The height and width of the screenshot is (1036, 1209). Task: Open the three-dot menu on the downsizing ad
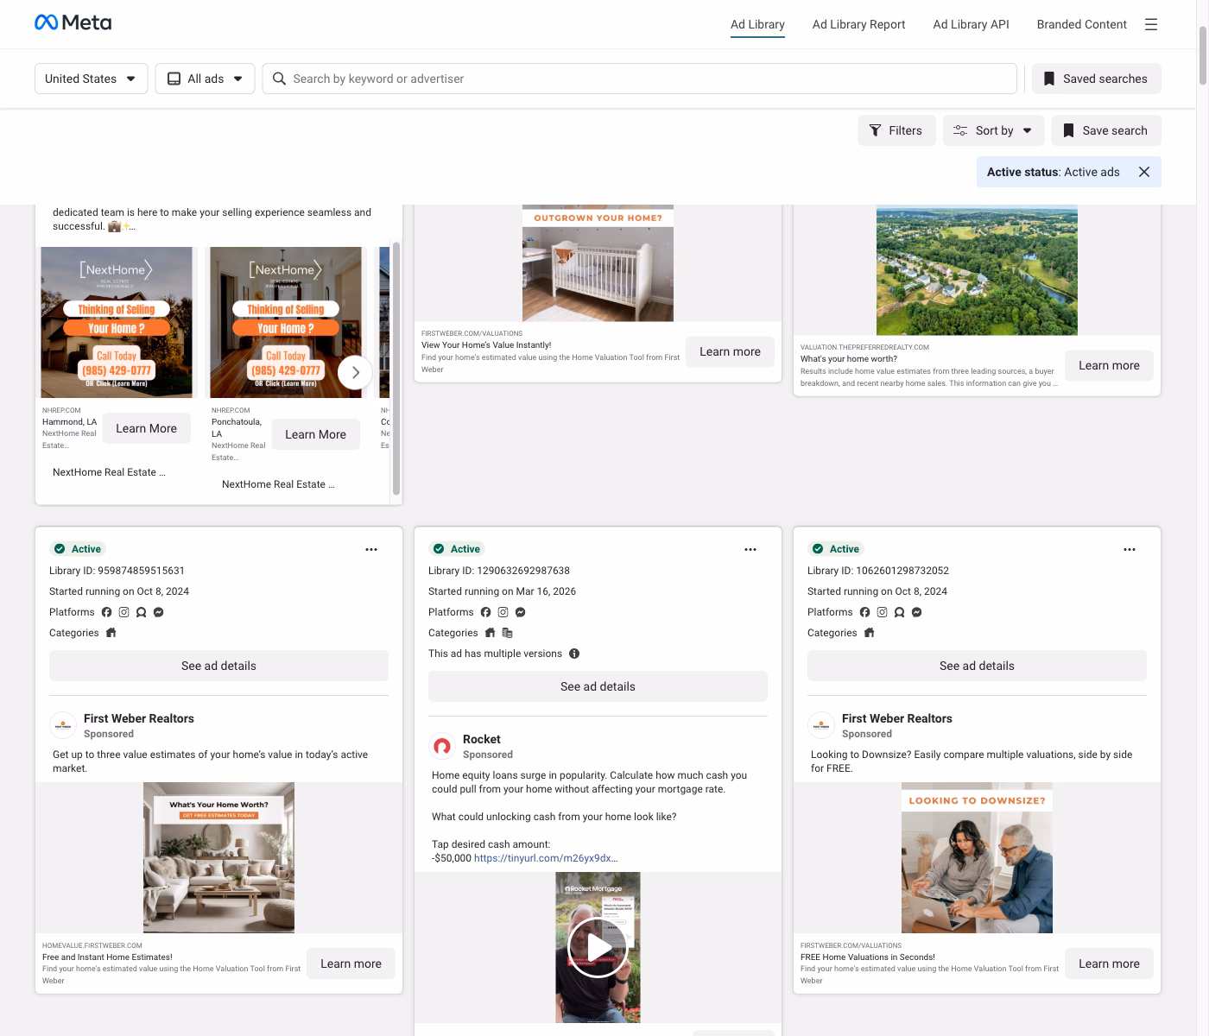click(x=1130, y=549)
